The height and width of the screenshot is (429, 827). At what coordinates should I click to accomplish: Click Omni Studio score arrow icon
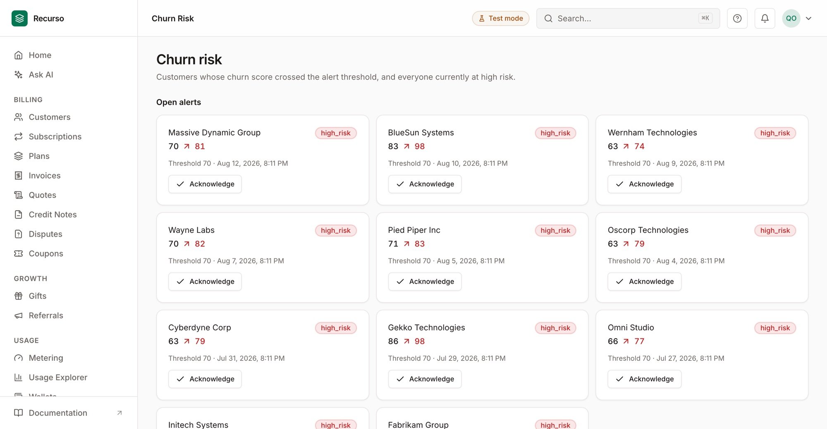(626, 341)
